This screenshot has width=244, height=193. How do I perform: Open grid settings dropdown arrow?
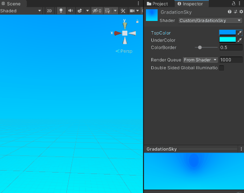[115, 11]
